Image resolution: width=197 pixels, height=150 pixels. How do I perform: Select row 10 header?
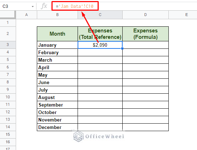coord(8,97)
